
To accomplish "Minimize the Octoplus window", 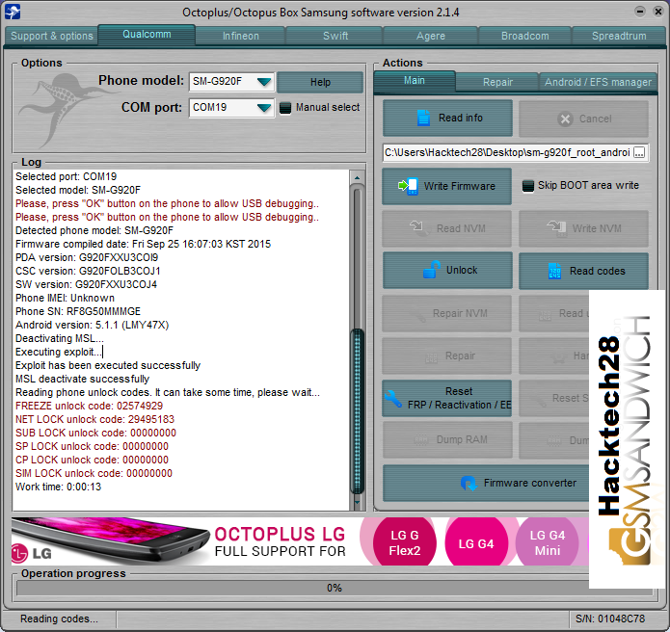I will click(x=640, y=12).
